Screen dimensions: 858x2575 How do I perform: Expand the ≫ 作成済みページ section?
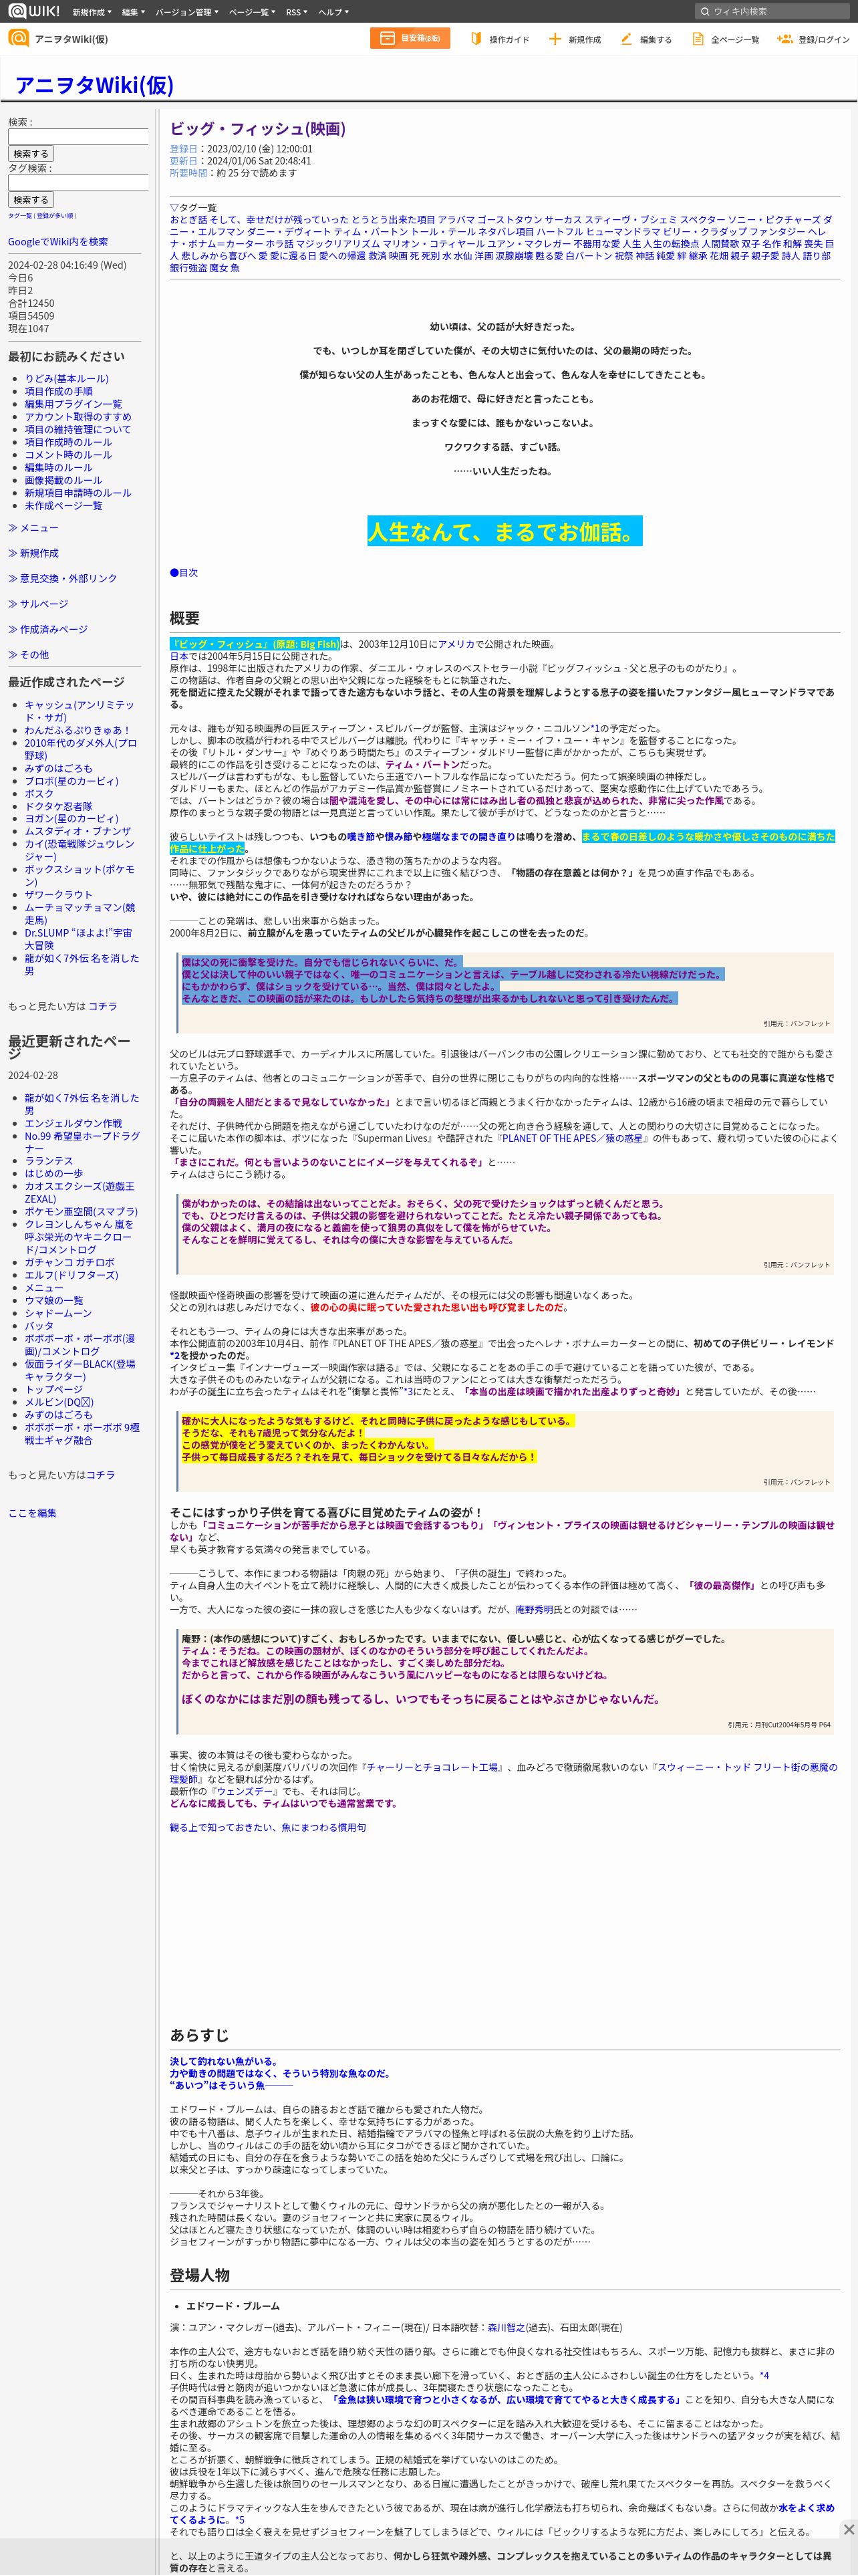pos(48,629)
